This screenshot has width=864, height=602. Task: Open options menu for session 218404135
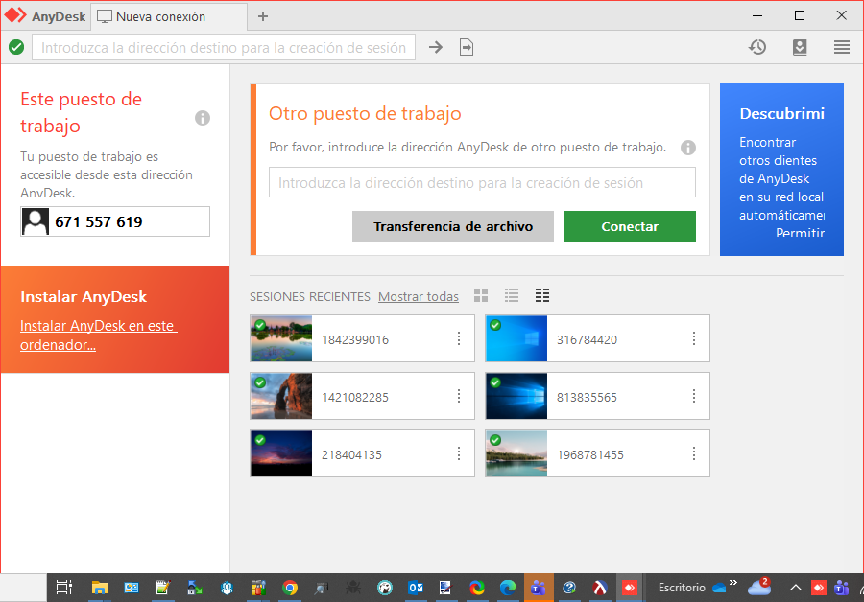coord(459,453)
